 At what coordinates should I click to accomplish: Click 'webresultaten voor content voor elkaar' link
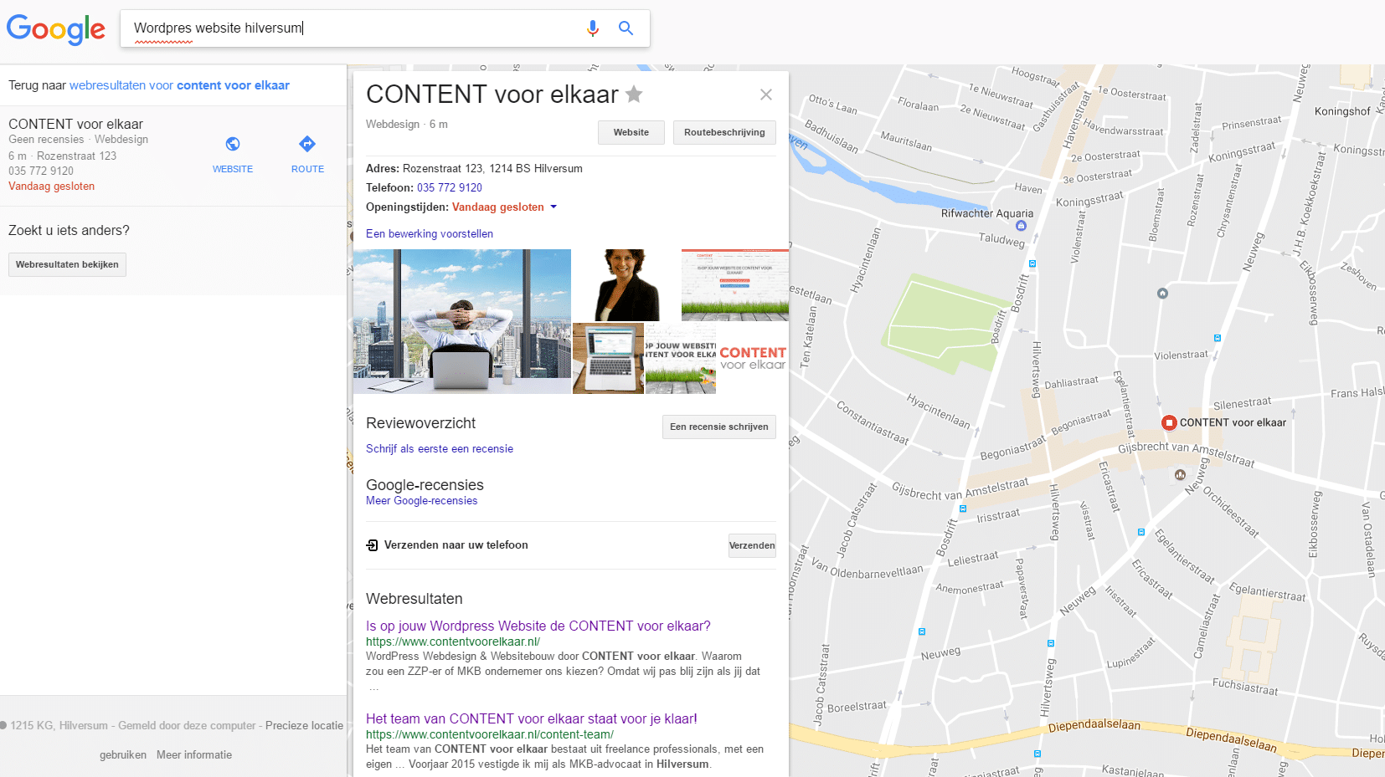tap(179, 85)
